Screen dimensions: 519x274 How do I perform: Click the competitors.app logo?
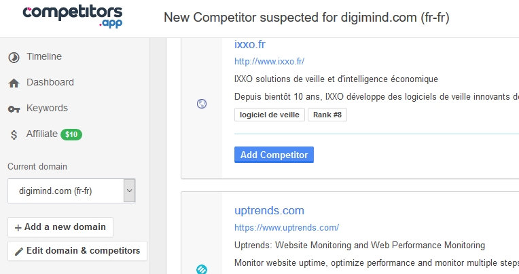pos(73,17)
